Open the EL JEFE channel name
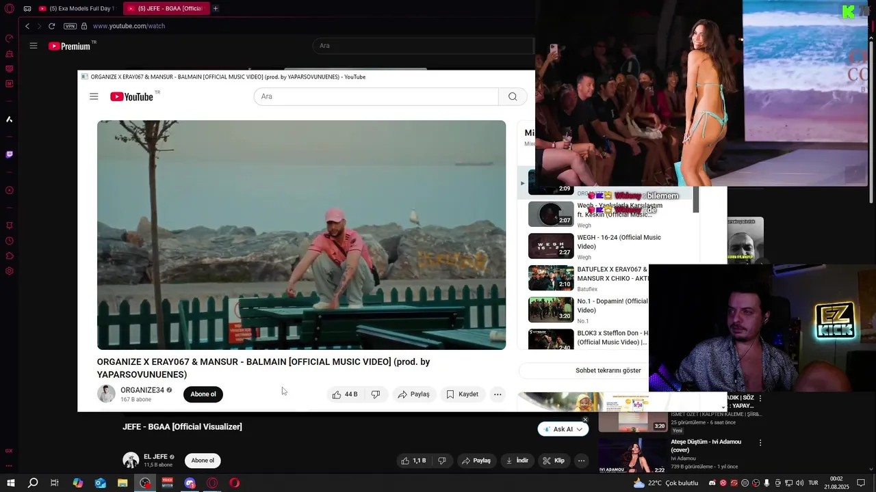The width and height of the screenshot is (876, 492). pyautogui.click(x=155, y=456)
